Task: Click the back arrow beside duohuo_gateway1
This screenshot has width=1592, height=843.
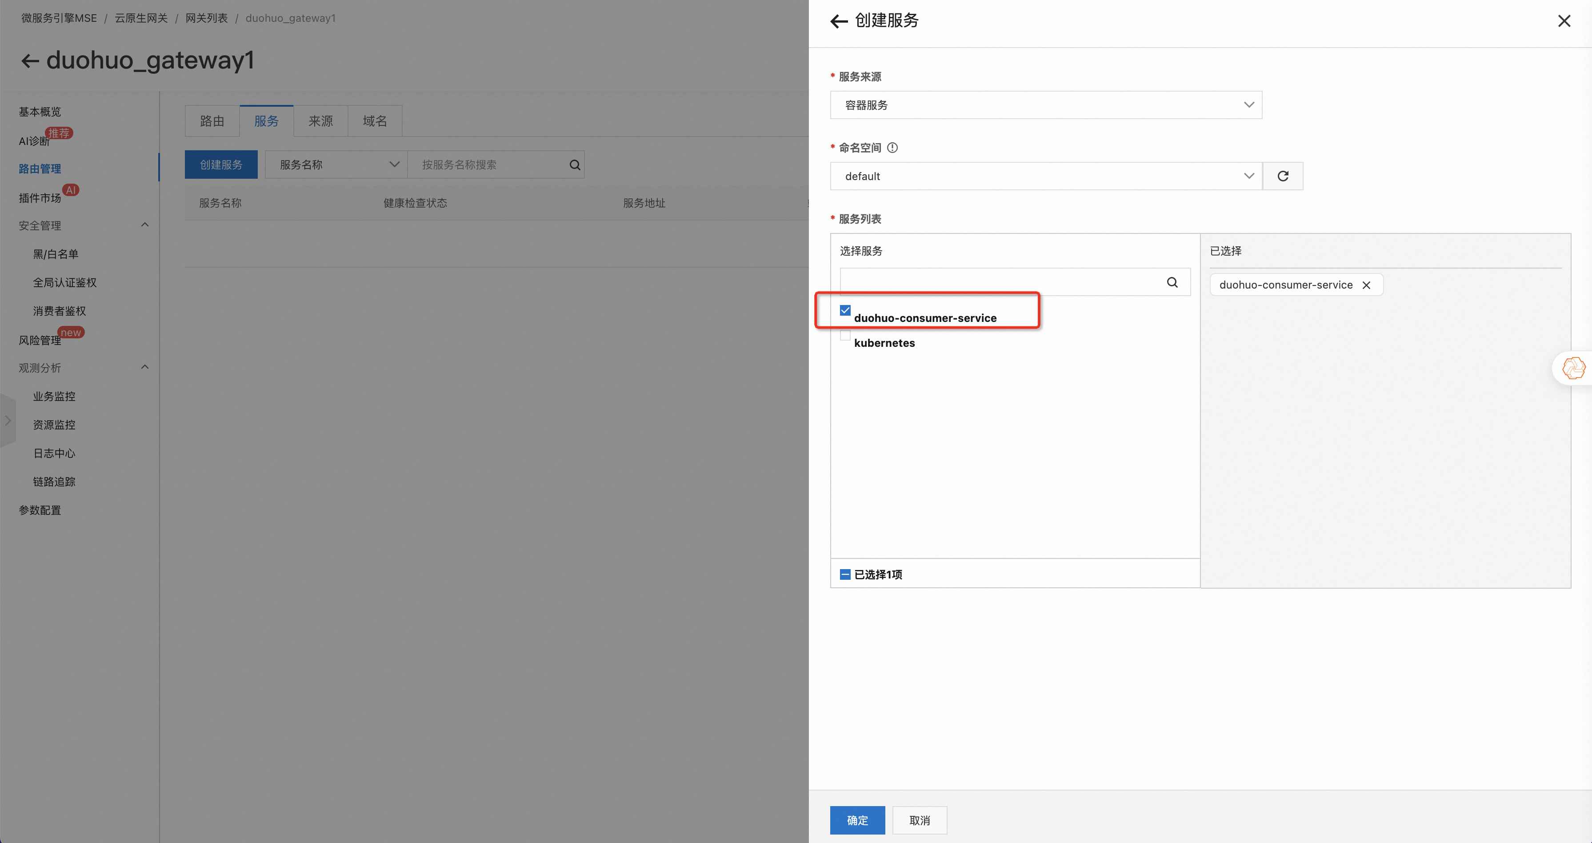Action: (x=30, y=60)
